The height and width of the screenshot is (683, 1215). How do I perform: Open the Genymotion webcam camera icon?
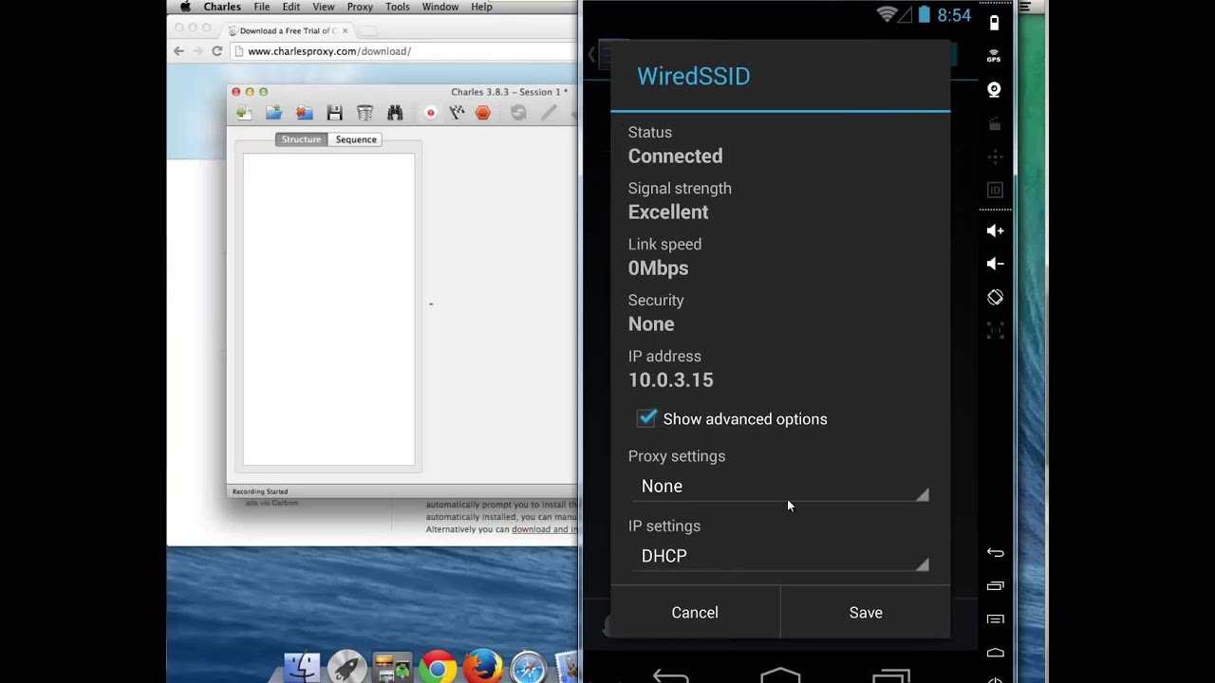point(994,90)
